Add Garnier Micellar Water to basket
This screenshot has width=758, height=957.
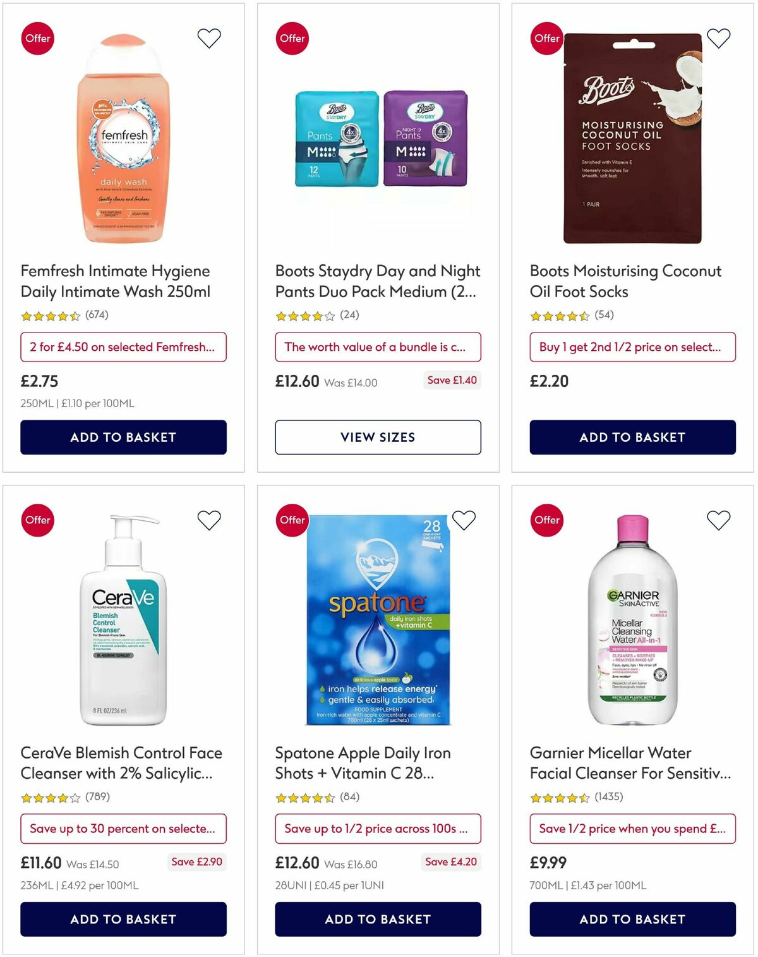pos(632,919)
